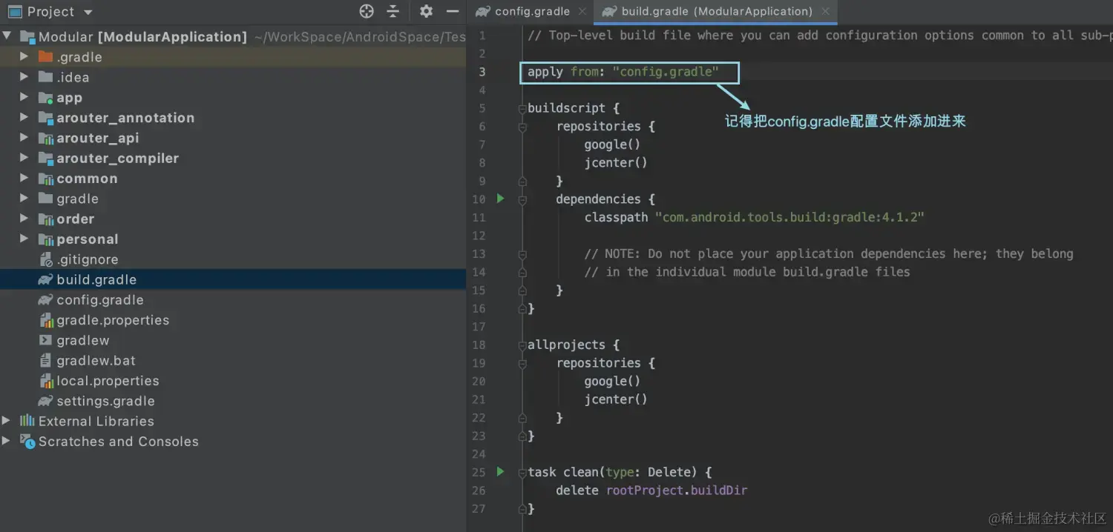Viewport: 1113px width, 532px height.
Task: Fold the allprojects block on line 18
Action: [522, 345]
